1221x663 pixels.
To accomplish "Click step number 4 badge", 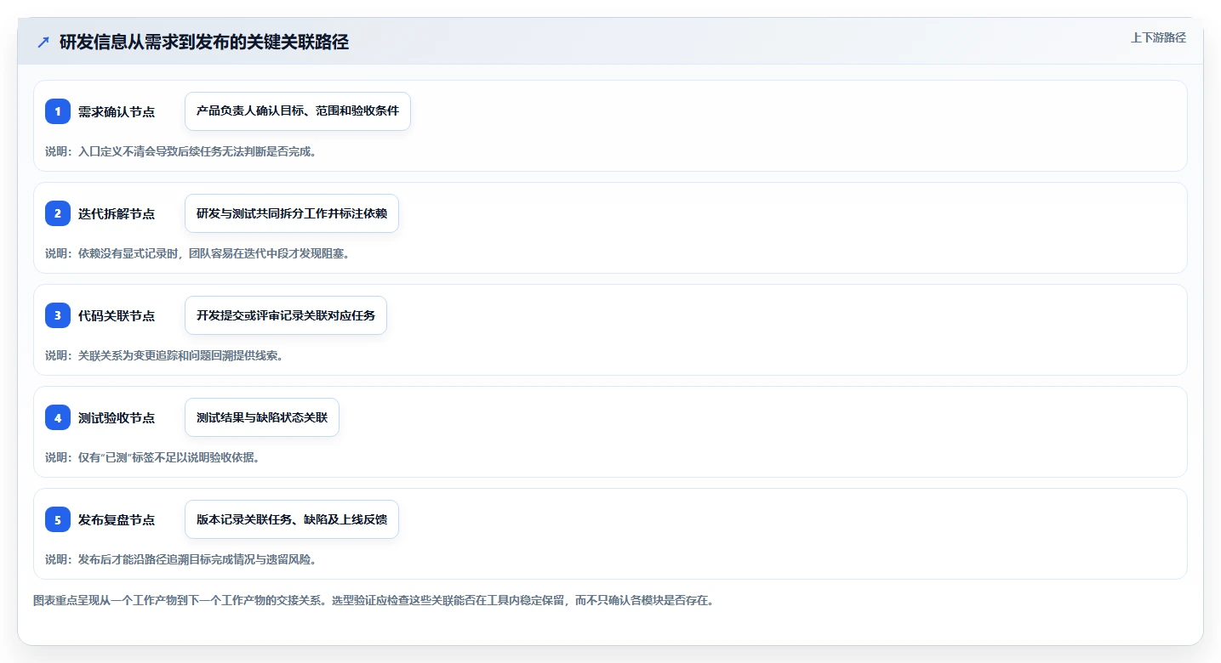I will click(58, 417).
